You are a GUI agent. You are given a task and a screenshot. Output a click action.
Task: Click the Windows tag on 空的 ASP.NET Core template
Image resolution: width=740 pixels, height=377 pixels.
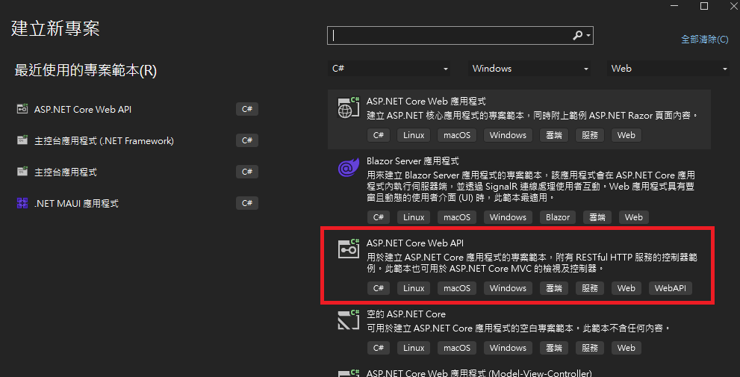click(x=508, y=348)
